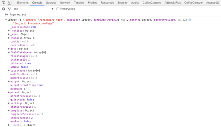Click the filesManager: null property
This screenshot has height=127, width=221.
pos(24,56)
